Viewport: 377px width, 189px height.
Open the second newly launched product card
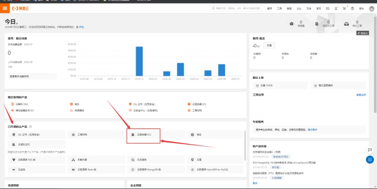[x=338, y=86]
